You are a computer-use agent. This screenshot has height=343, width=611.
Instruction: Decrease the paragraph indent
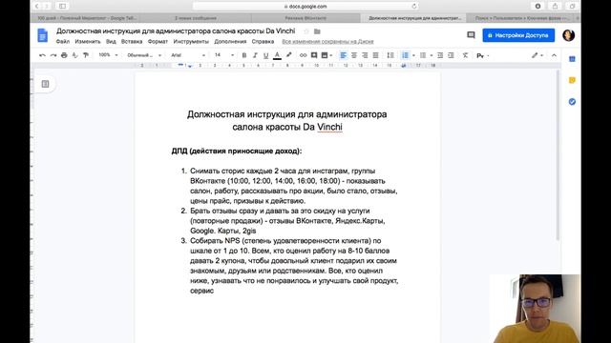click(440, 55)
